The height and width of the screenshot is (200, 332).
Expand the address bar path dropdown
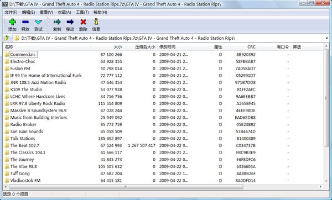(x=326, y=38)
